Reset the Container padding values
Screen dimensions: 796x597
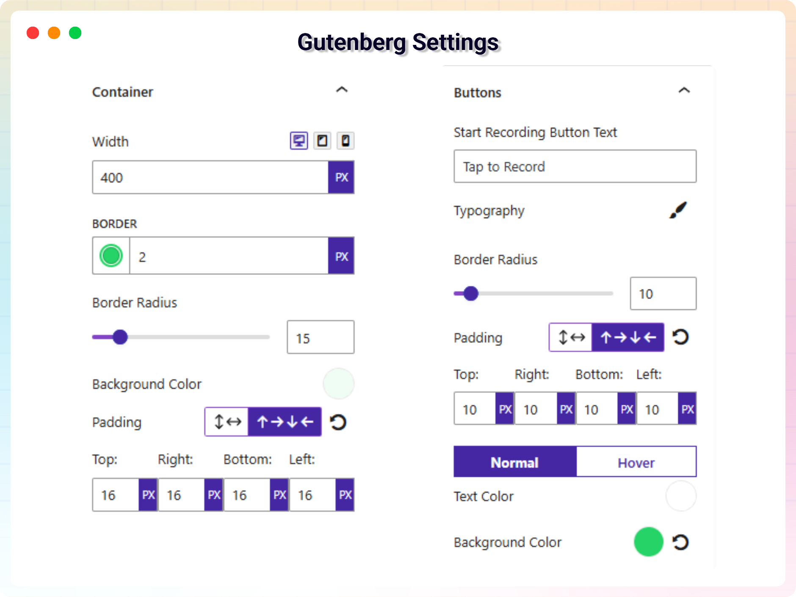(x=338, y=422)
